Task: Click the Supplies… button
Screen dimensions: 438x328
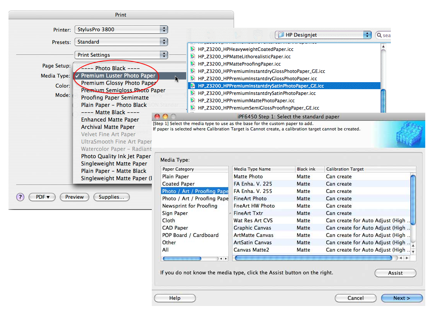Action: tap(112, 197)
